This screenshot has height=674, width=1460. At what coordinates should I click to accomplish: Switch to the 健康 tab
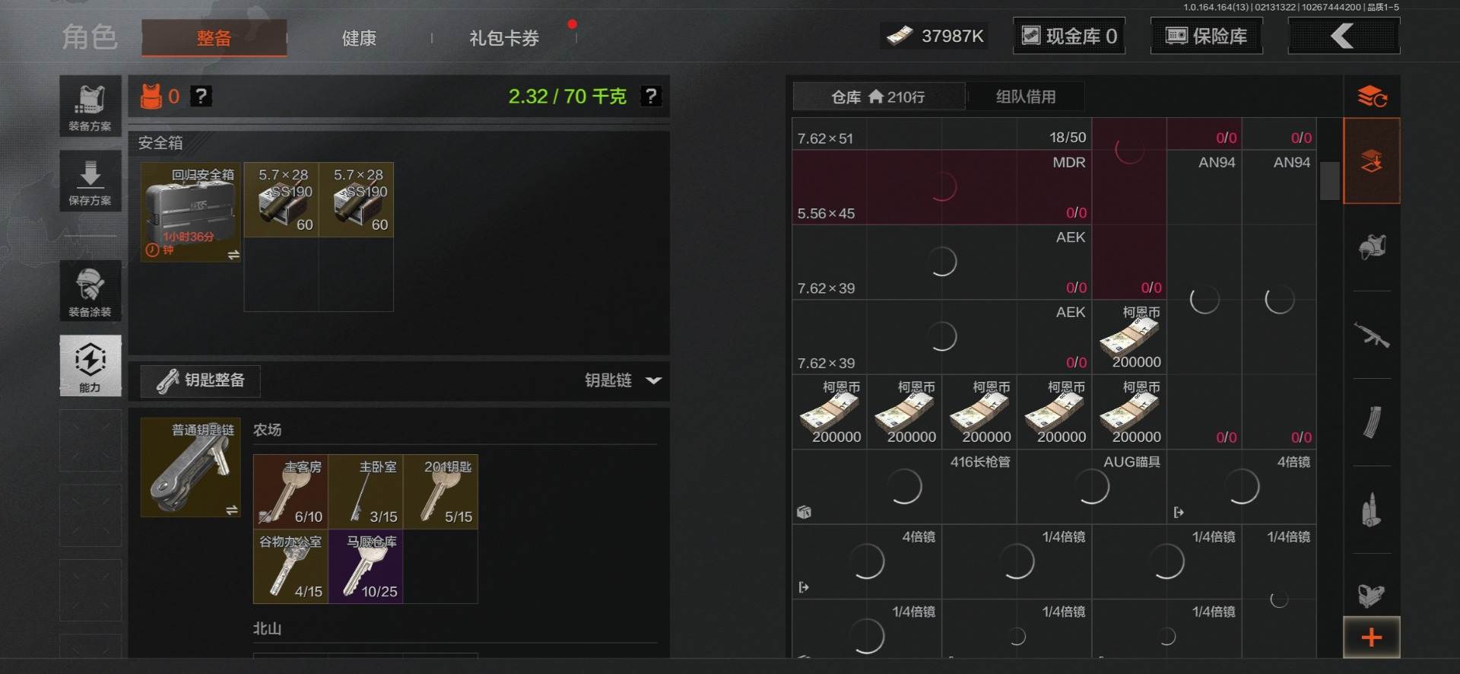(359, 38)
